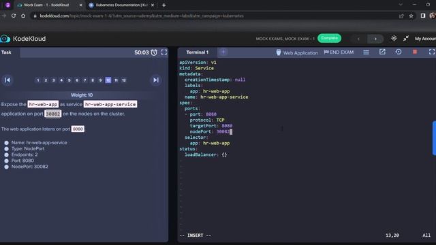The image size is (436, 245).
Task: Open the tab search dropdown chevron
Action: [401, 5]
